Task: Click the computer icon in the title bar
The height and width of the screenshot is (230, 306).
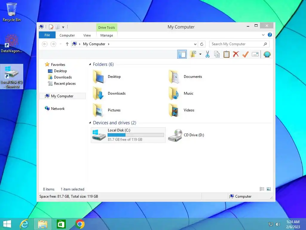Action: (x=41, y=27)
